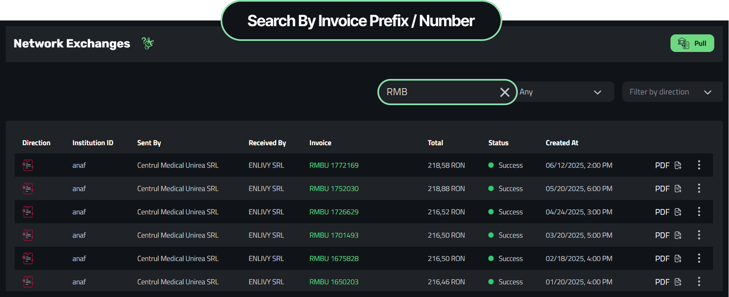Open more options for RMBU 1752030 row
Viewport: 729px width, 297px height.
tap(699, 188)
